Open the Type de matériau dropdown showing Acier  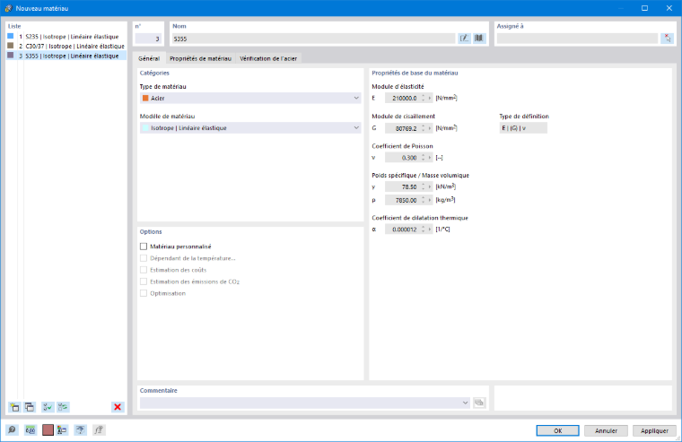coord(250,99)
